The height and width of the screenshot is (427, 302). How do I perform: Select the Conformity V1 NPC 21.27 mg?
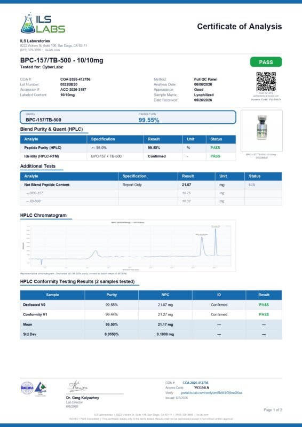165,314
